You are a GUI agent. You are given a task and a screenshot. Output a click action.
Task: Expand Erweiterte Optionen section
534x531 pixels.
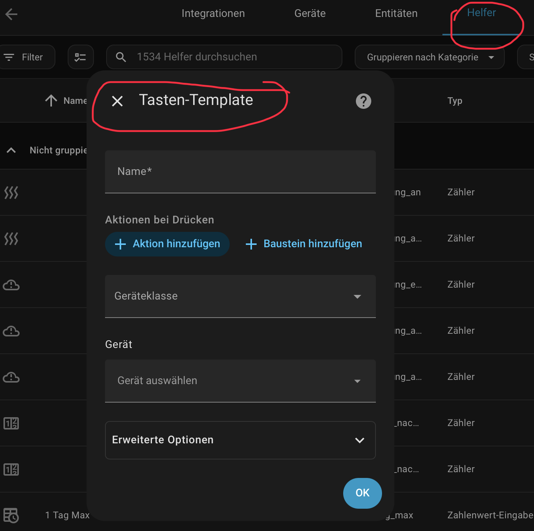(x=240, y=440)
